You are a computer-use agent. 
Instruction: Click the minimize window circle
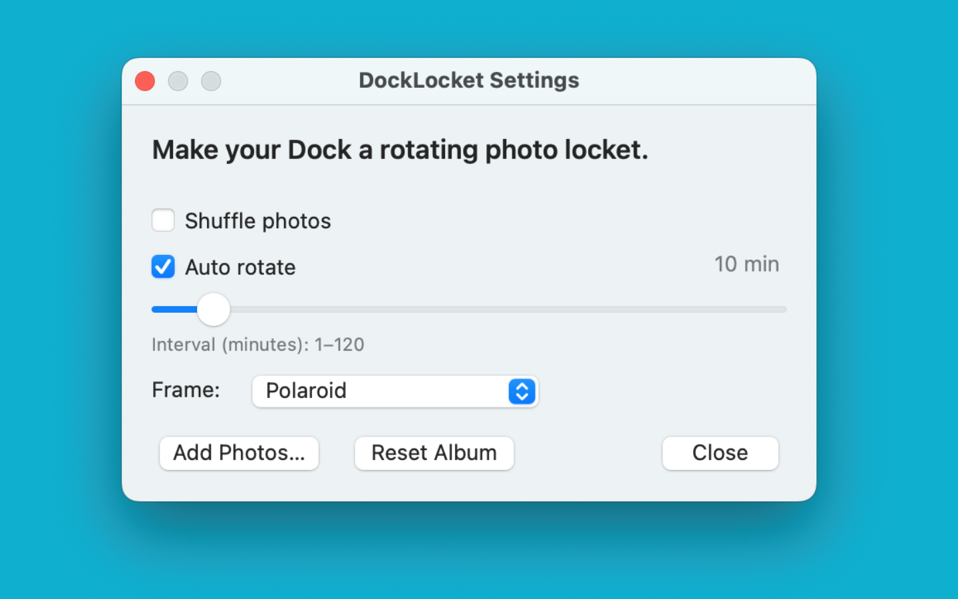[x=178, y=81]
